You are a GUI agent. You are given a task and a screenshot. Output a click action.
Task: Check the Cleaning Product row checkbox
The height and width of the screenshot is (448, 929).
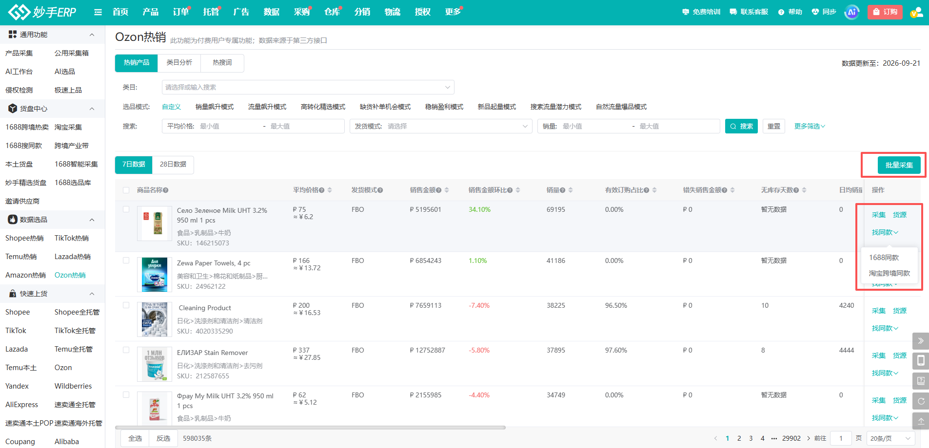(126, 305)
